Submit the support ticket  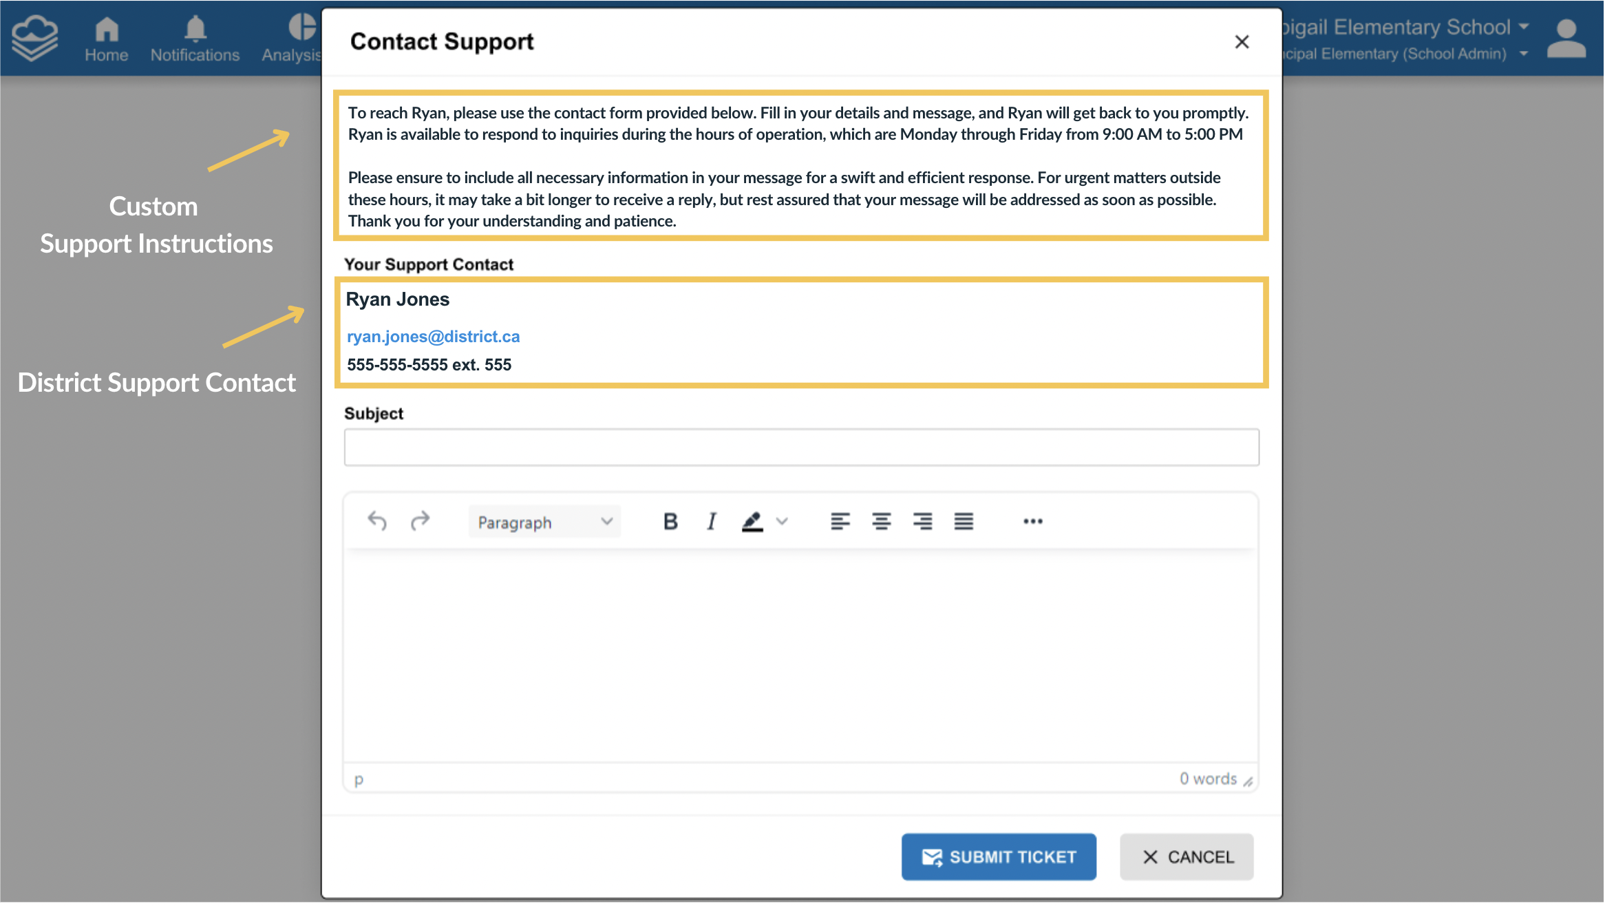(999, 857)
